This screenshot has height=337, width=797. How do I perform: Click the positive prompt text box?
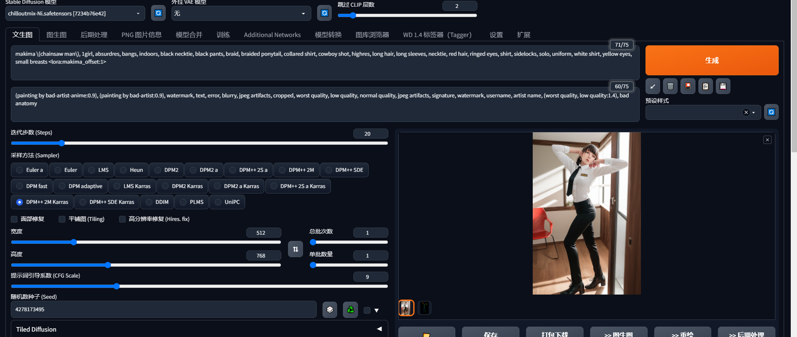click(x=325, y=63)
